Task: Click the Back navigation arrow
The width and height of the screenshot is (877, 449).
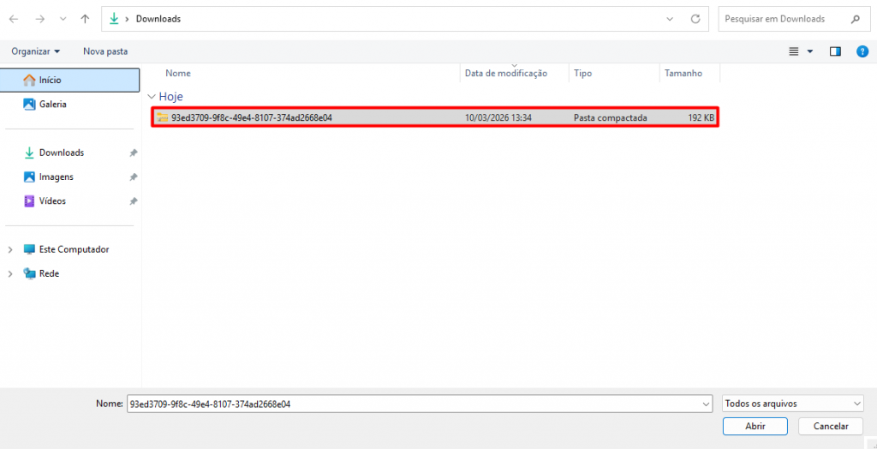Action: pyautogui.click(x=14, y=19)
